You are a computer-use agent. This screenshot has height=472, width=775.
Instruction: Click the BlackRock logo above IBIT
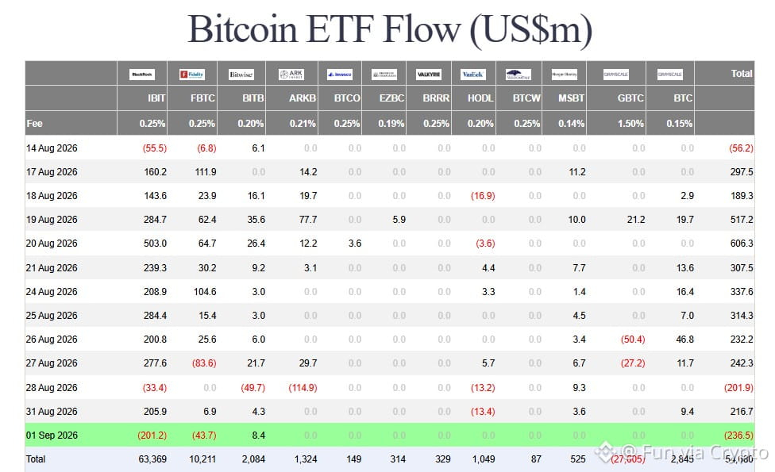142,74
